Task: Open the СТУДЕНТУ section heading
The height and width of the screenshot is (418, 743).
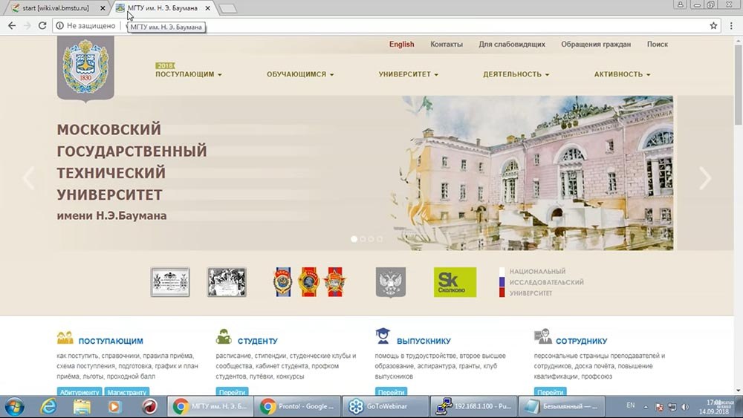Action: 258,341
